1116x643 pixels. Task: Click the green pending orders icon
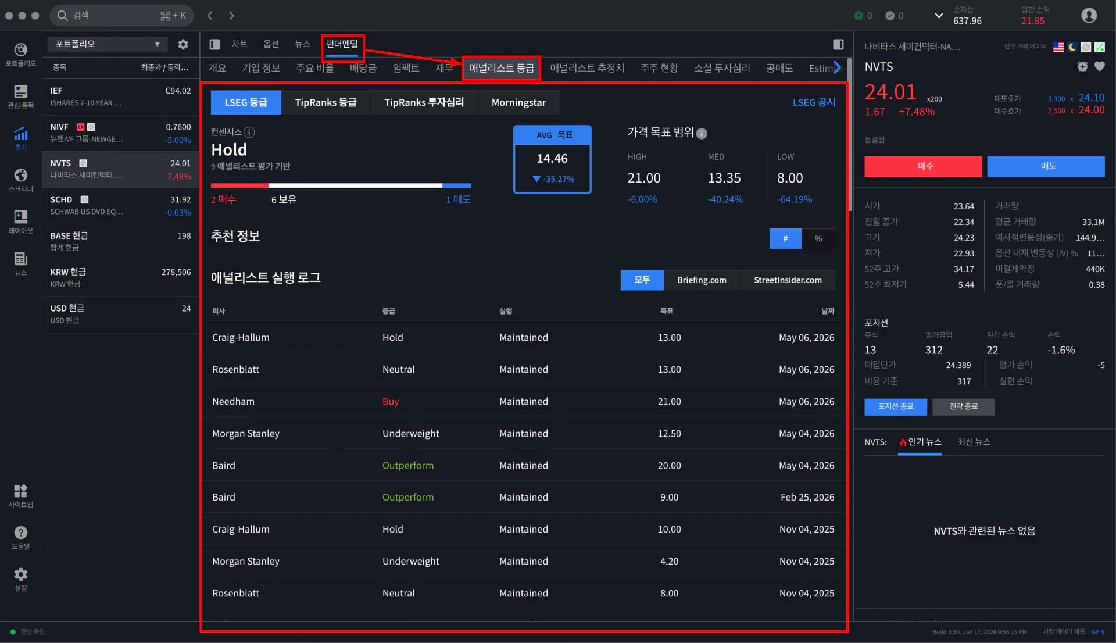[859, 16]
